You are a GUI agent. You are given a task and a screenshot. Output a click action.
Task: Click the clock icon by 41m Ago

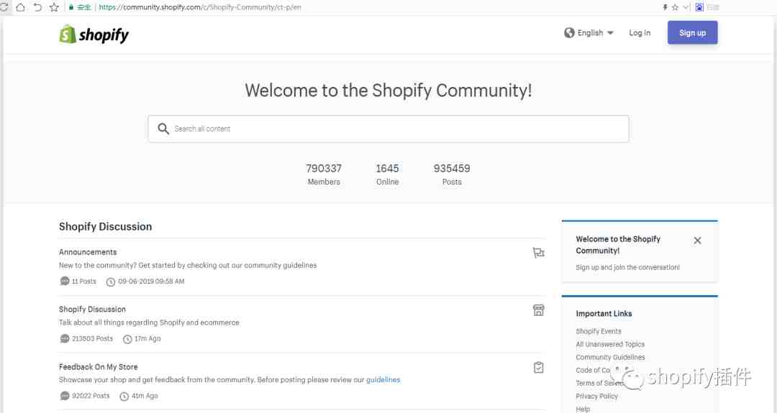(x=124, y=396)
